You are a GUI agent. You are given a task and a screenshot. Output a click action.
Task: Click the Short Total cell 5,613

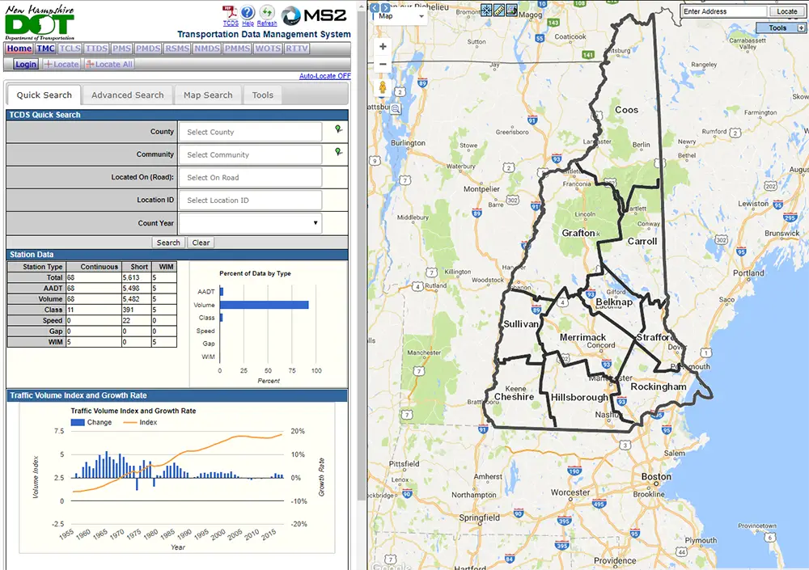[137, 277]
